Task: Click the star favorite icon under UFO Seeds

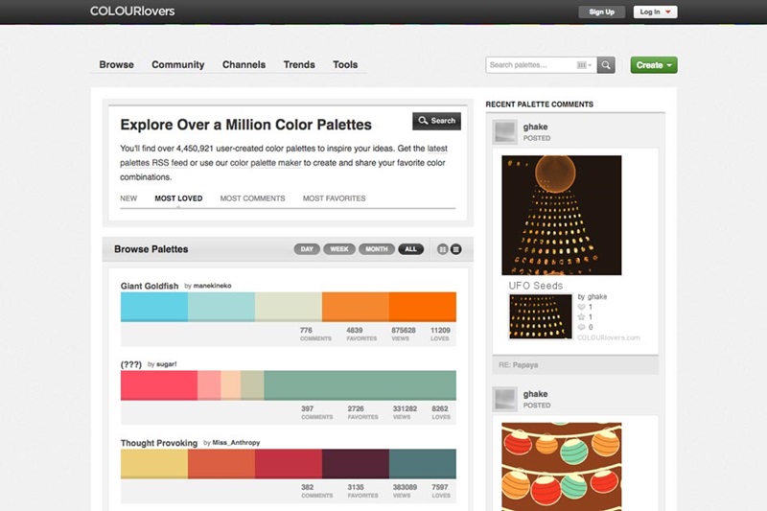Action: coord(580,317)
